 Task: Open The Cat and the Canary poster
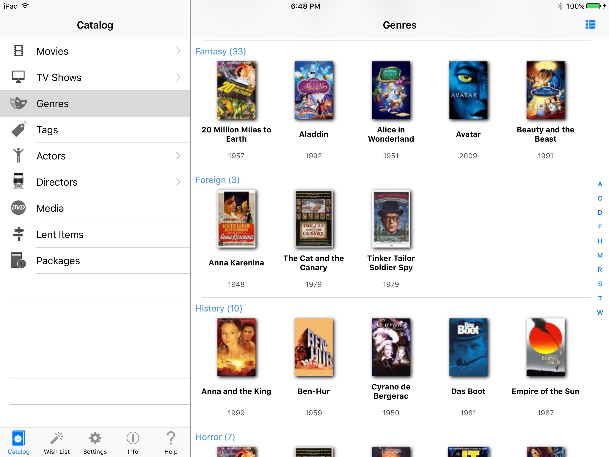(314, 219)
